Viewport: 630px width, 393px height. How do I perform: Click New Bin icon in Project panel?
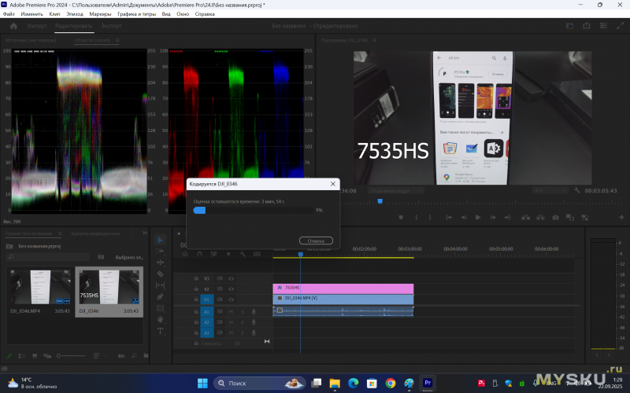146,356
